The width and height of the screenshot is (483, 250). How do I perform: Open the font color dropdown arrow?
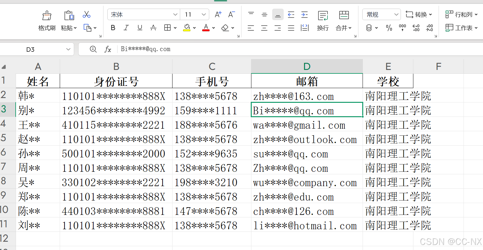tap(213, 28)
